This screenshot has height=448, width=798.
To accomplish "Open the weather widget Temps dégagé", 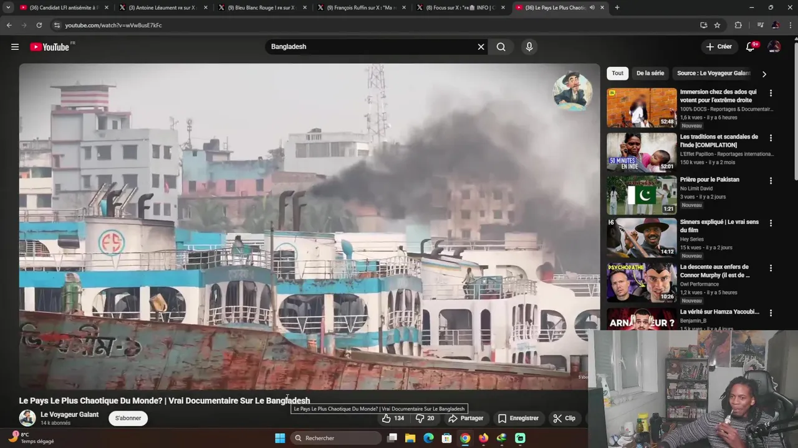I will [32, 438].
